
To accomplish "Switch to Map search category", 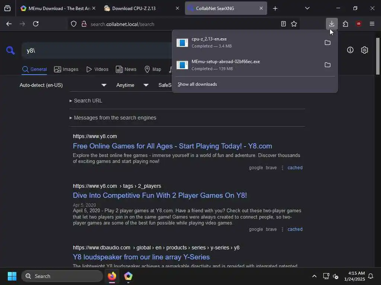I will point(153,69).
